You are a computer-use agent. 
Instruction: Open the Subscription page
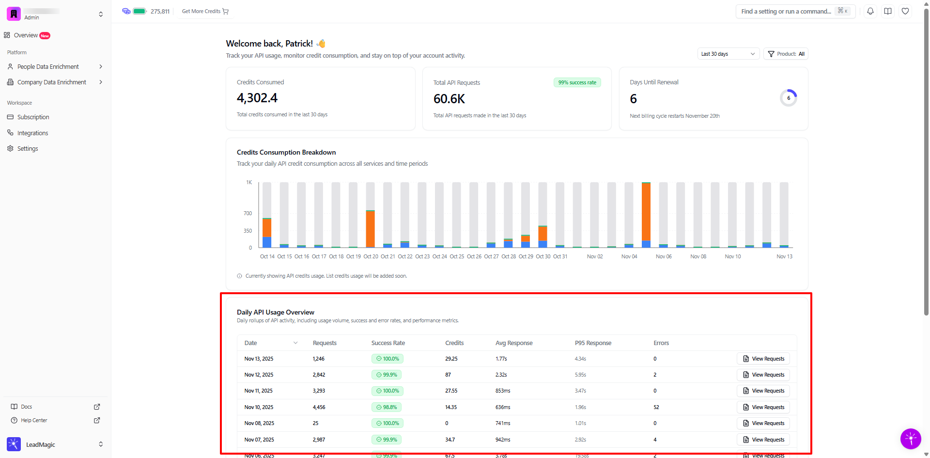pyautogui.click(x=33, y=117)
